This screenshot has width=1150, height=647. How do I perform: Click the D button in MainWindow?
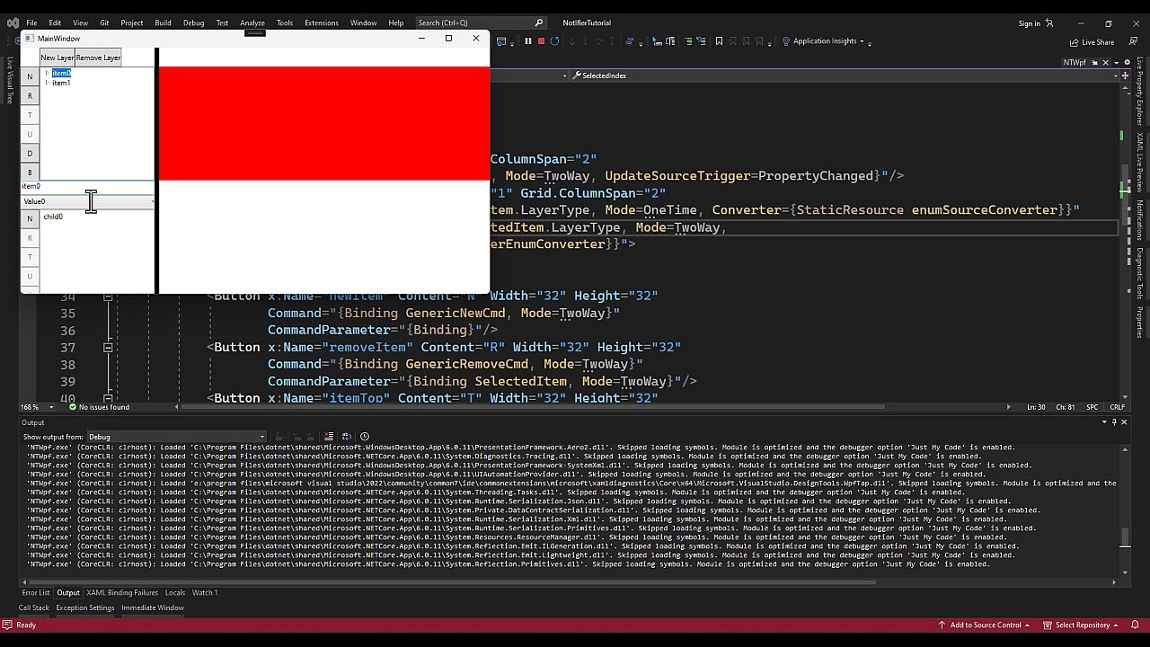click(x=30, y=153)
